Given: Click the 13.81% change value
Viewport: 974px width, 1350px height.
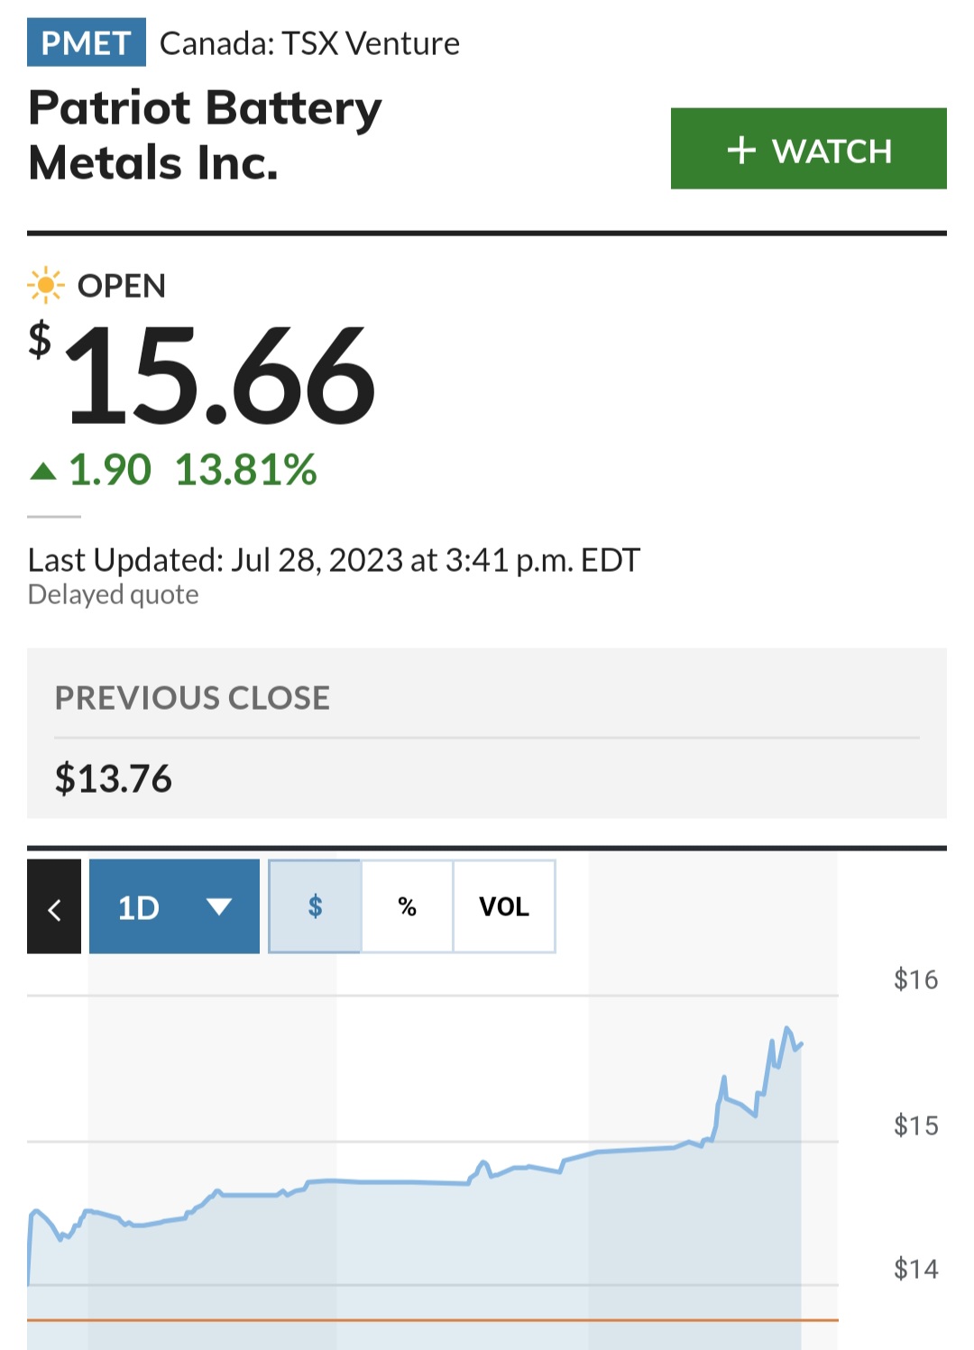Looking at the screenshot, I should 245,470.
